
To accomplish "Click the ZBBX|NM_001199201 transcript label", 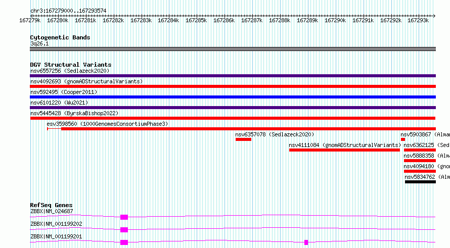I will pyautogui.click(x=56, y=236).
